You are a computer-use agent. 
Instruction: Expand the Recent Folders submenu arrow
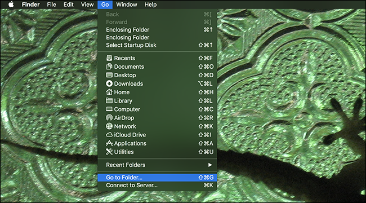210,165
